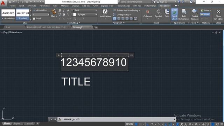Screen dimensions: 224x126
Task: Open the font dropdown showing Arial
Action: point(84,10)
